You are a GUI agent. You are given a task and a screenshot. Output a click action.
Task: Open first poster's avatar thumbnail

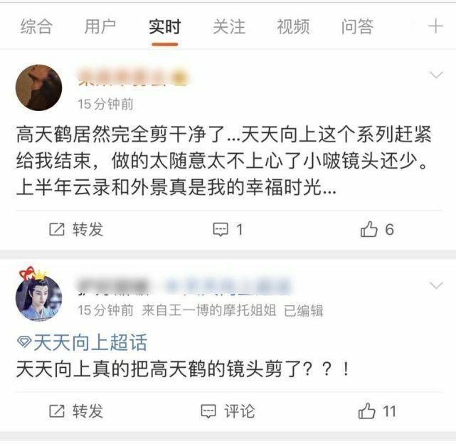pyautogui.click(x=38, y=88)
